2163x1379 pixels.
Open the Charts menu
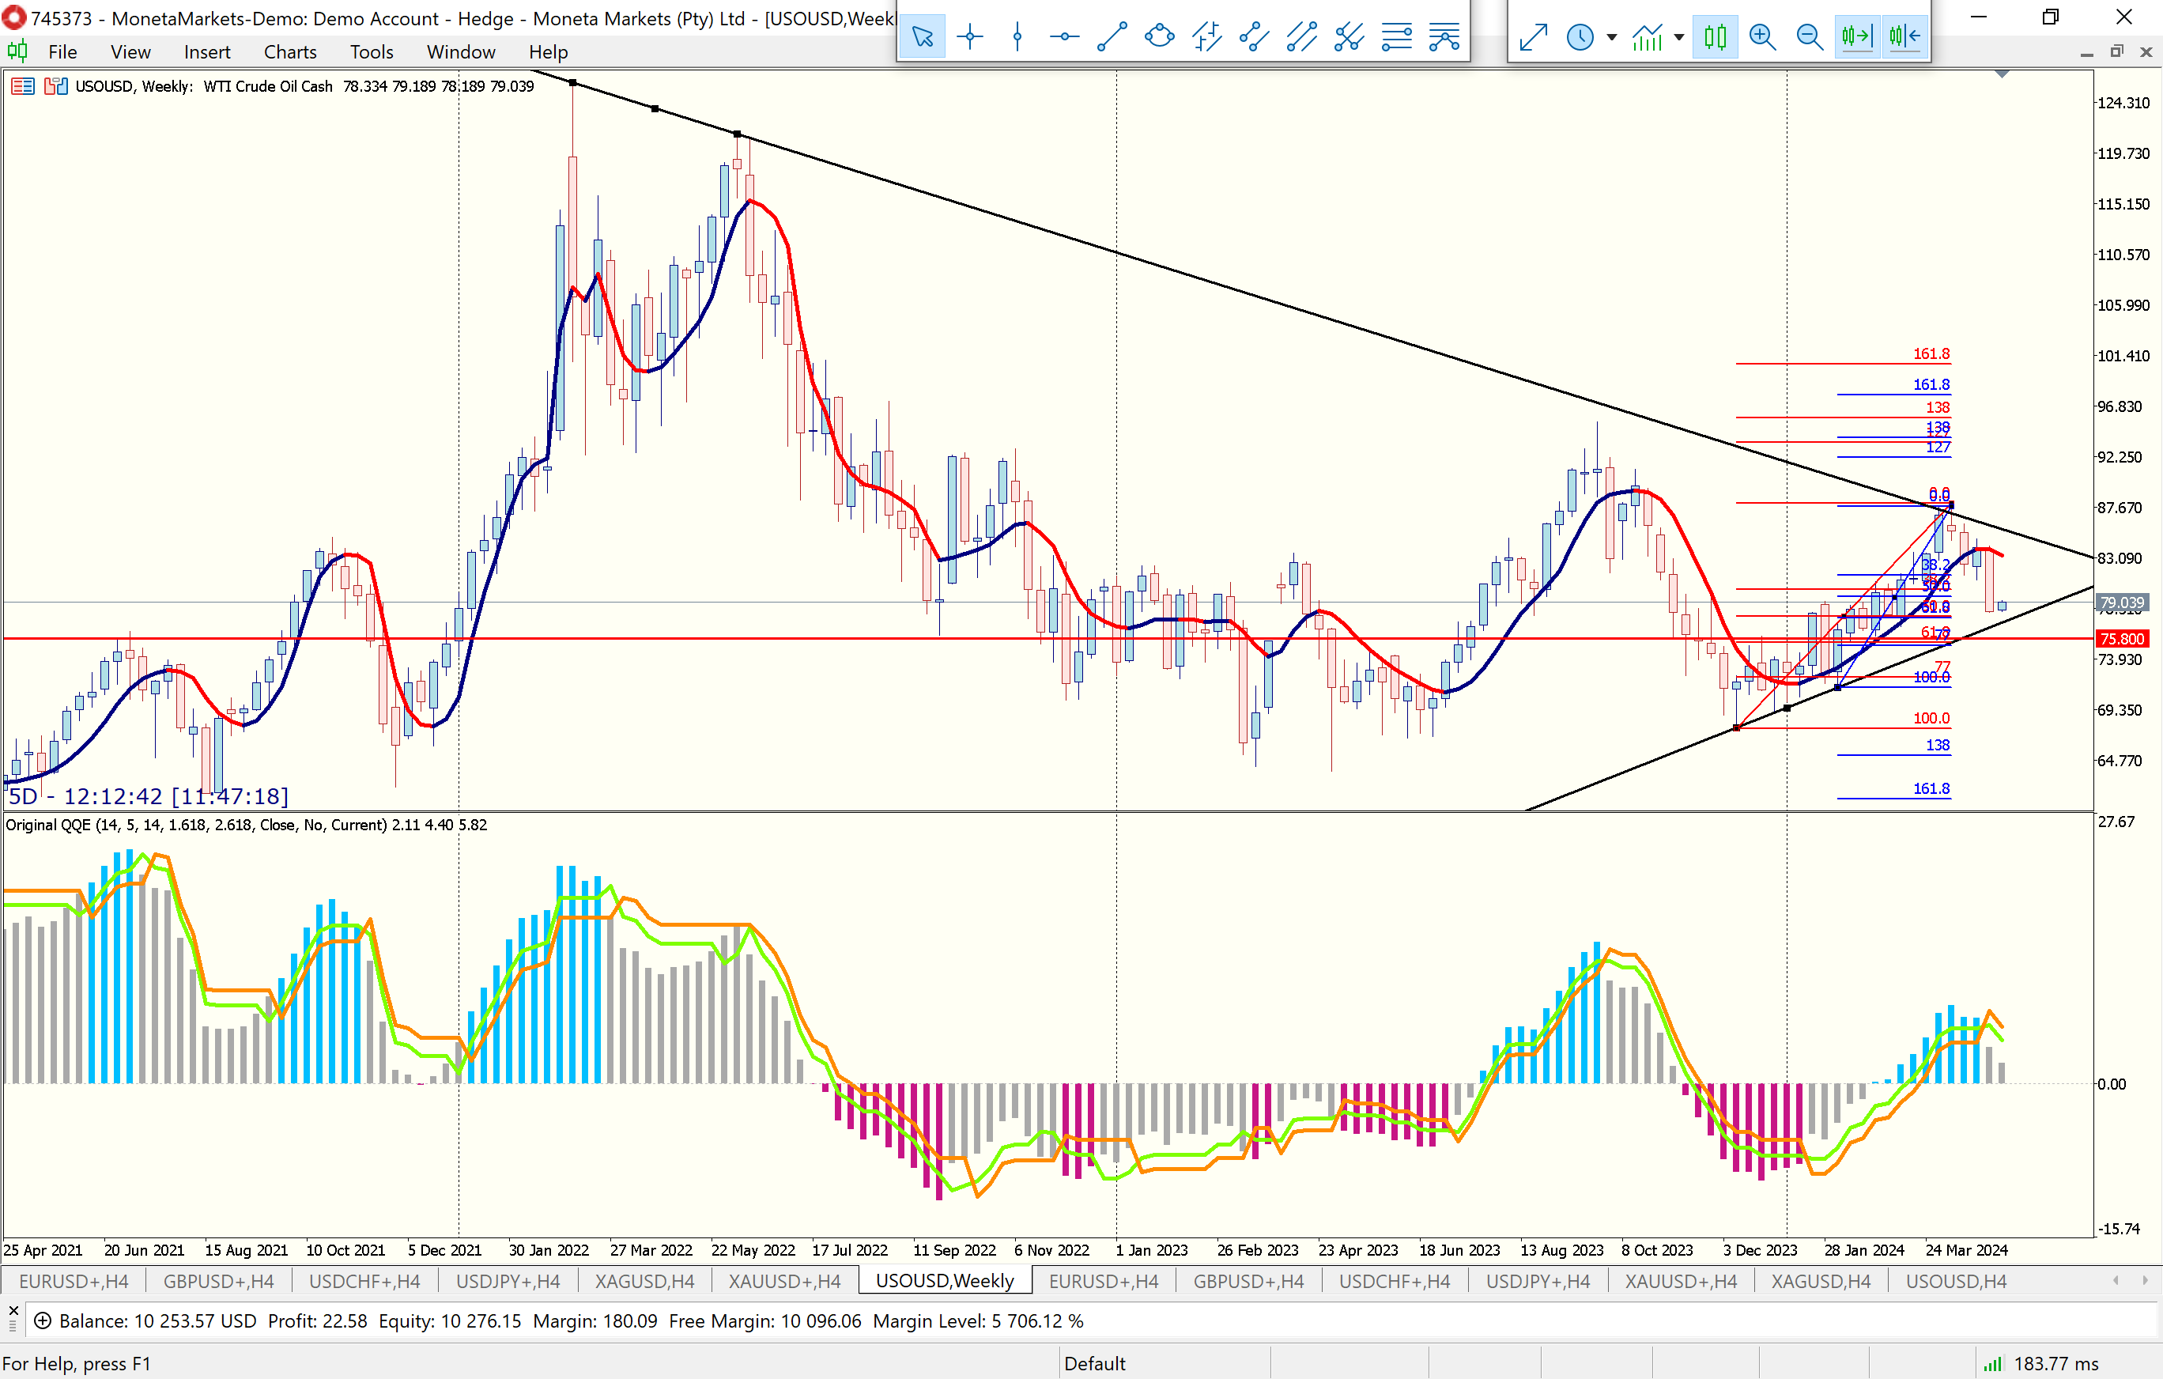(x=289, y=52)
